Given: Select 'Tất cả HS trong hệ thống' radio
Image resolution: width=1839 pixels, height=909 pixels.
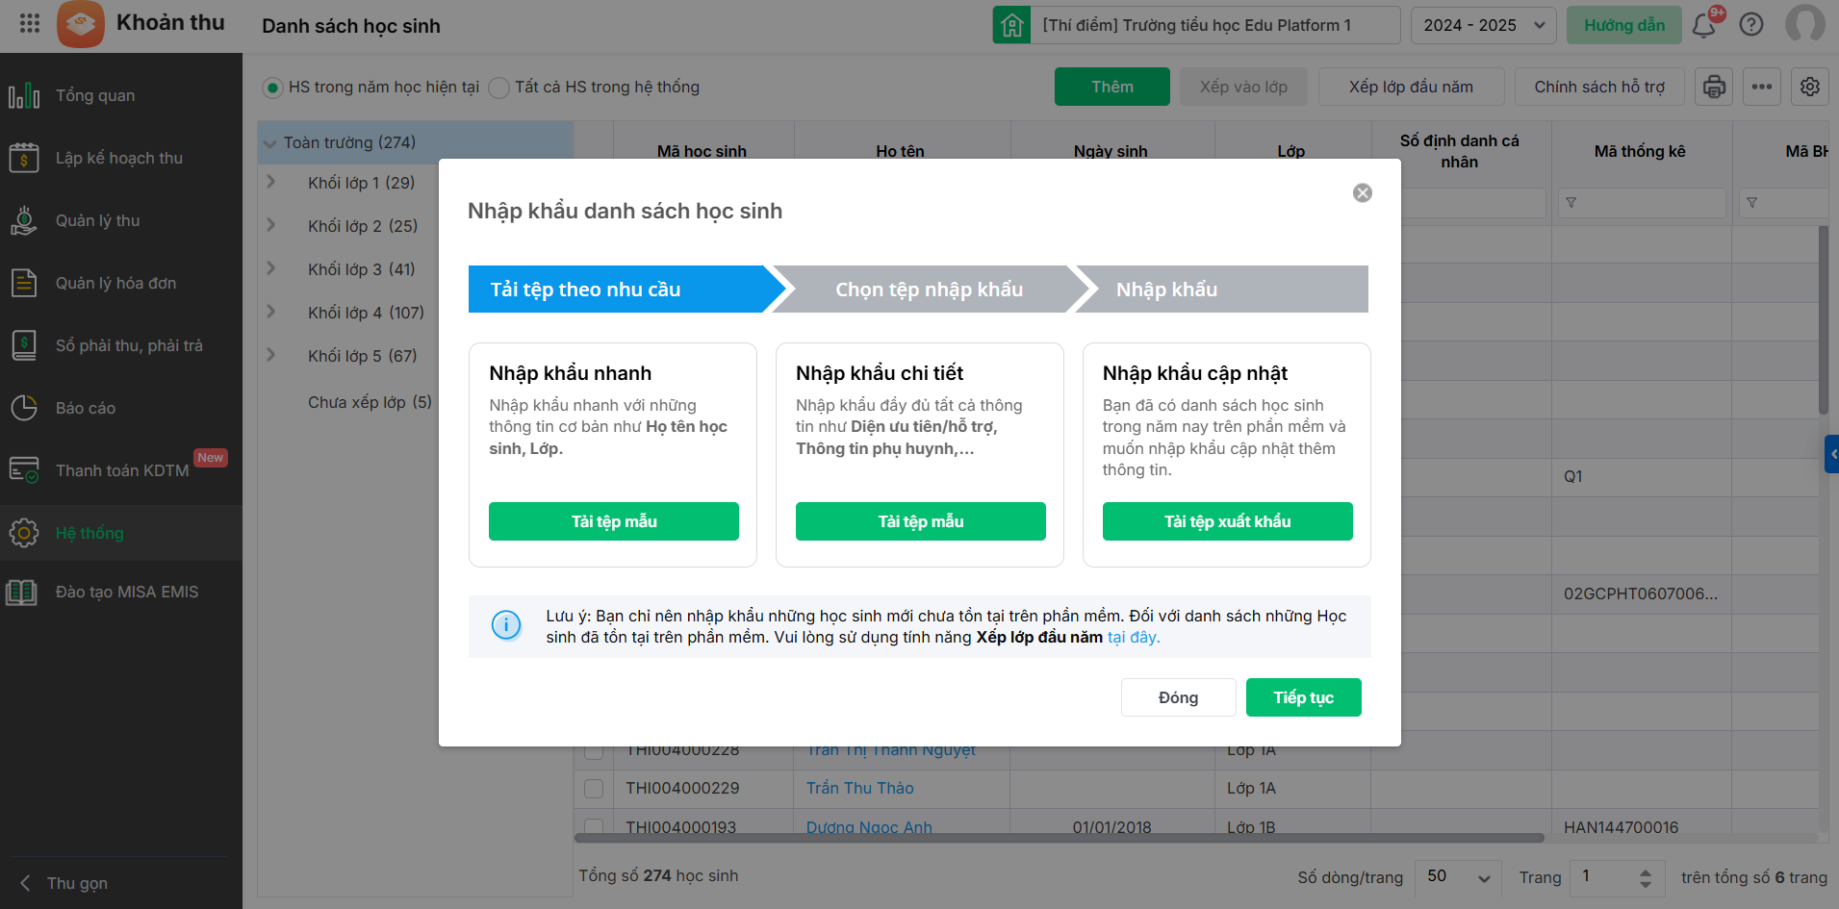Looking at the screenshot, I should point(498,88).
